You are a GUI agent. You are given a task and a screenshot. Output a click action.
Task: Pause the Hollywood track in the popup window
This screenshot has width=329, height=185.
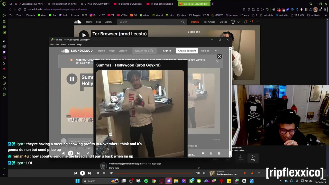pos(72,79)
